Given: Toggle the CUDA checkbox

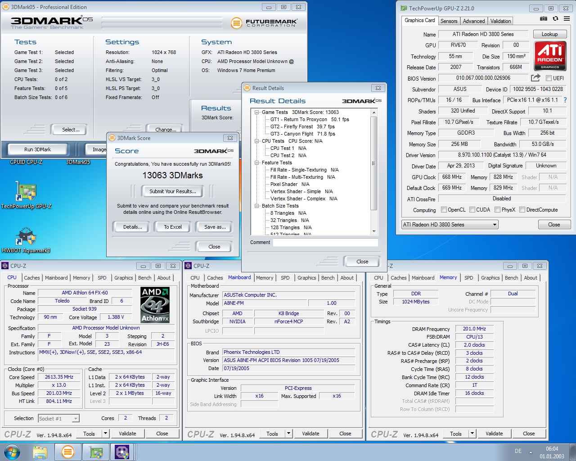Looking at the screenshot, I should point(472,209).
